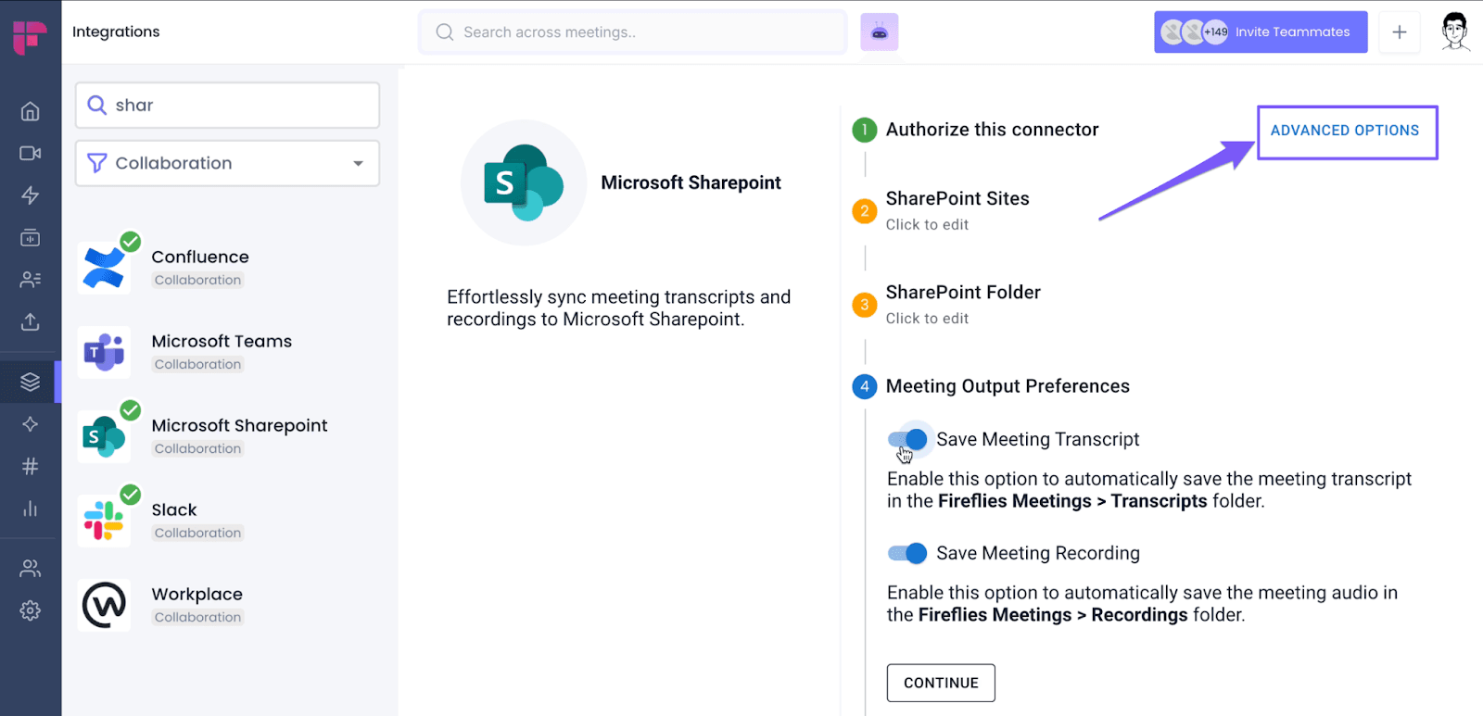Open the Home icon in the sidebar
Image resolution: width=1483 pixels, height=716 pixels.
(x=30, y=111)
